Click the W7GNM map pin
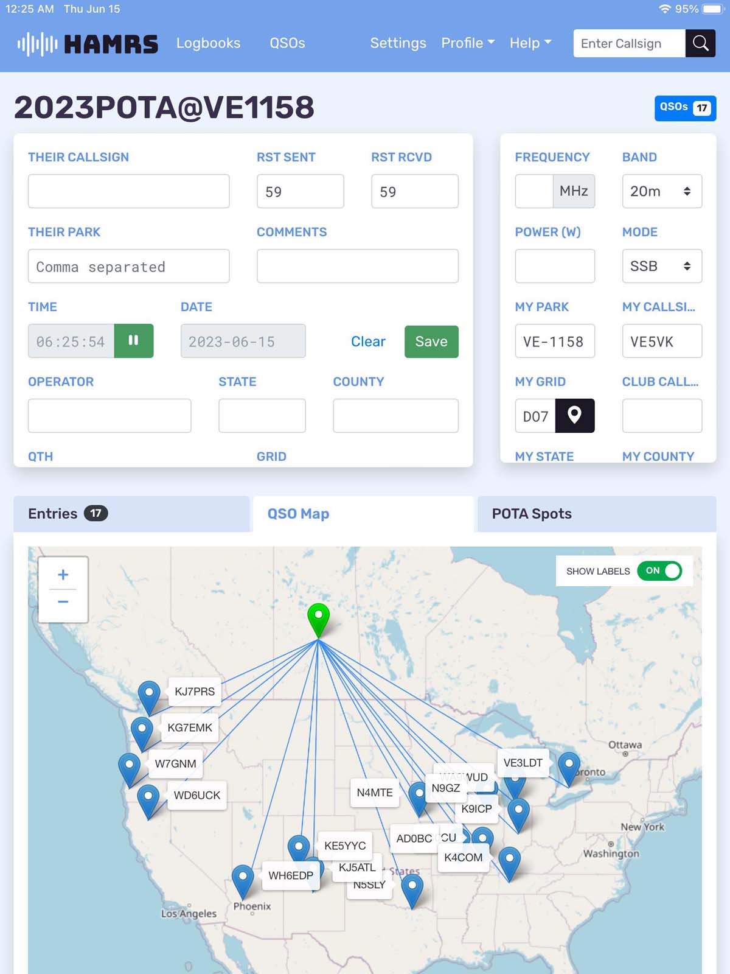 point(129,769)
